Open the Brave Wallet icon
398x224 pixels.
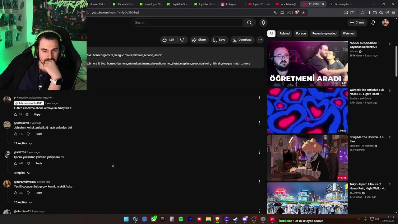click(375, 12)
